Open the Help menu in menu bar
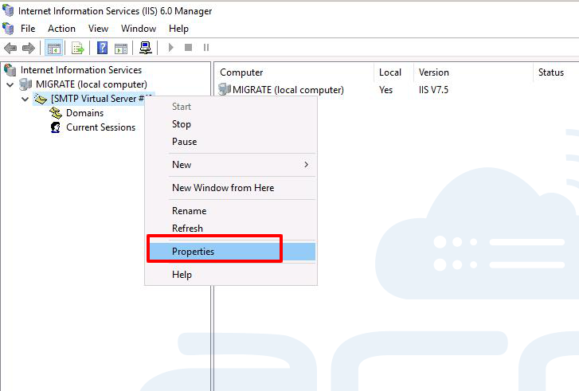 click(178, 29)
